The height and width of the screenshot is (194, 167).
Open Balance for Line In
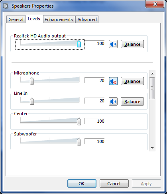pos(132,102)
